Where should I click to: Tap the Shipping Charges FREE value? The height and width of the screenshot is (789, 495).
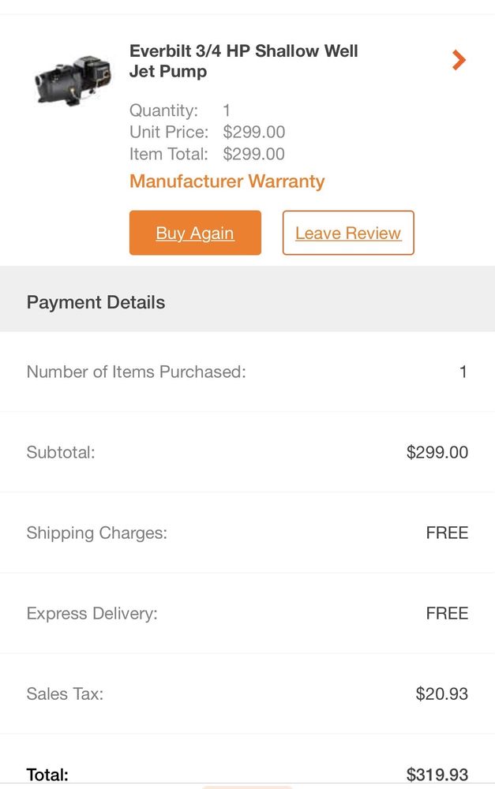click(x=447, y=533)
